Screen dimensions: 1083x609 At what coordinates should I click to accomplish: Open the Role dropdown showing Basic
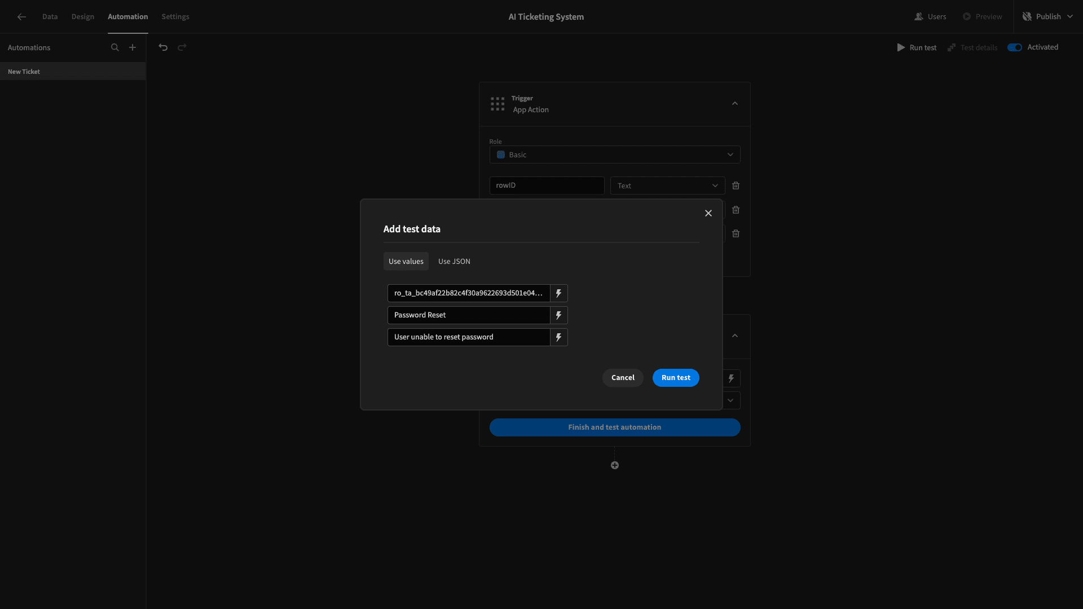coord(615,155)
